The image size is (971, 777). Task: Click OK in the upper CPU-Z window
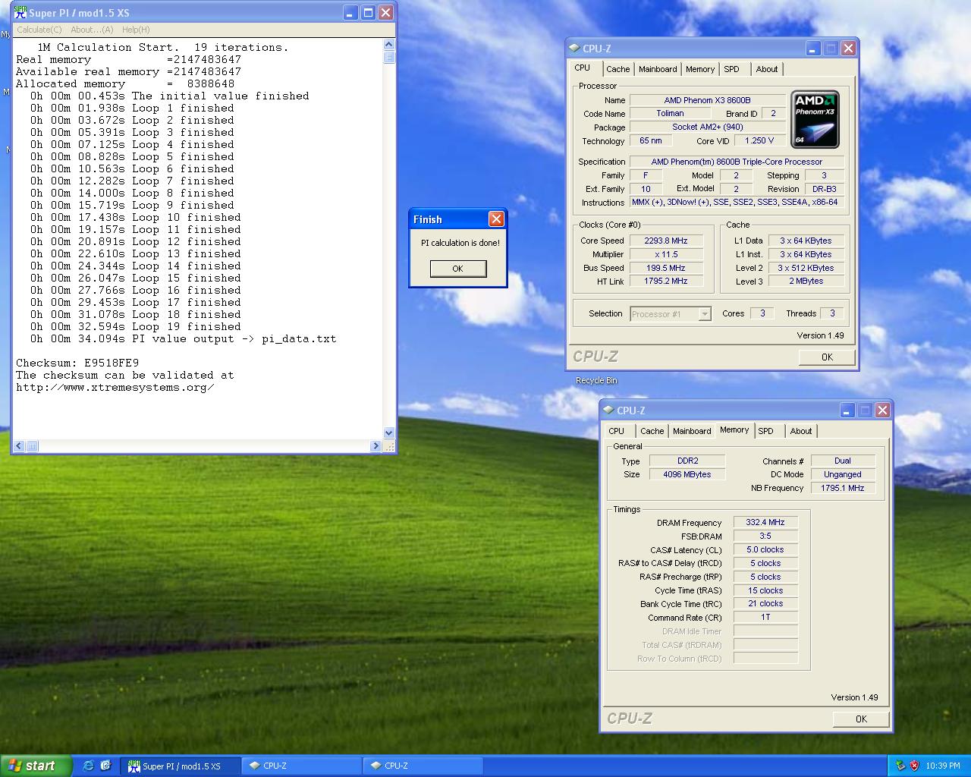827,357
